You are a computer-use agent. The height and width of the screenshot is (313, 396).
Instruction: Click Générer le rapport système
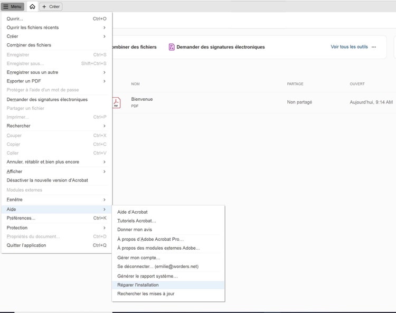pyautogui.click(x=147, y=276)
